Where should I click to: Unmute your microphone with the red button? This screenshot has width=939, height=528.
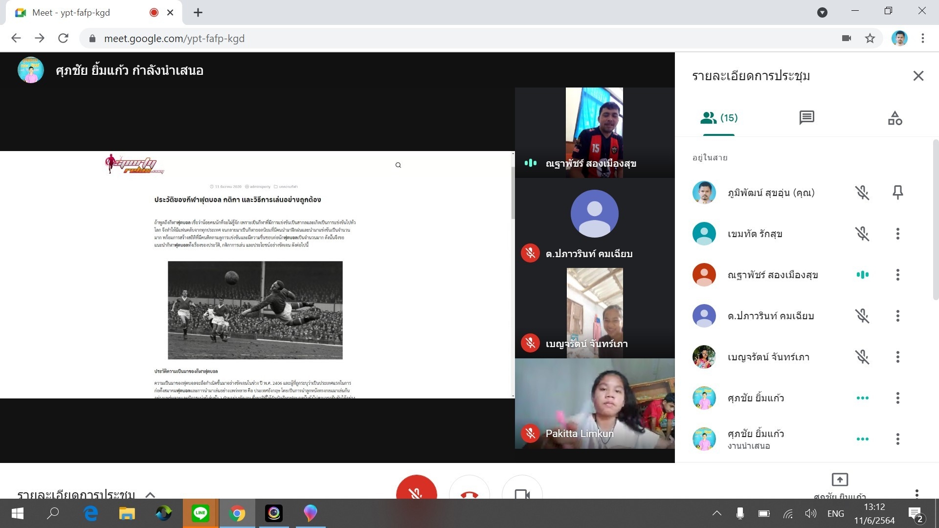[416, 490]
